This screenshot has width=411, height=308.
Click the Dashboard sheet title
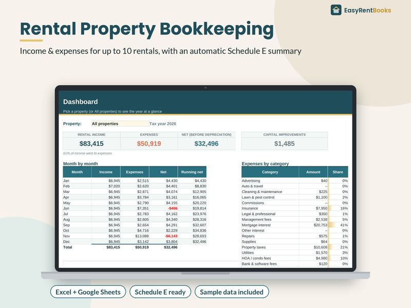[81, 102]
